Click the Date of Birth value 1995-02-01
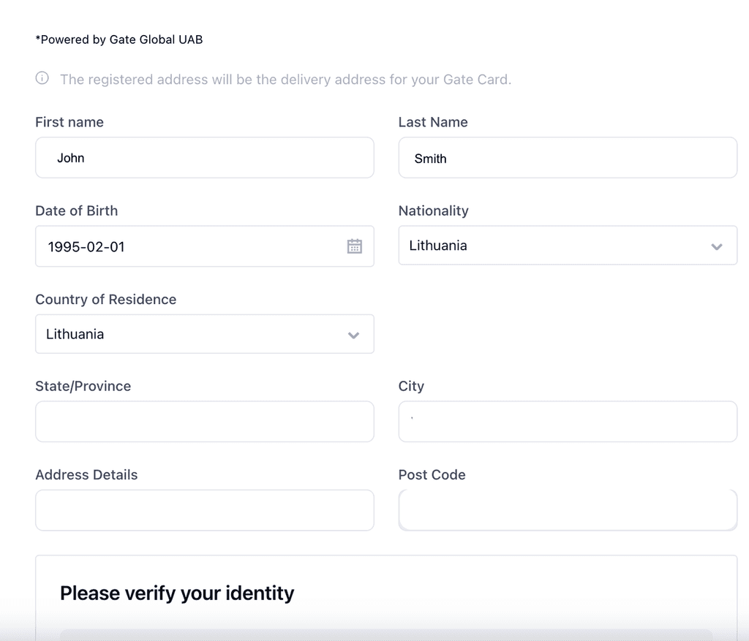The image size is (749, 641). click(x=86, y=247)
